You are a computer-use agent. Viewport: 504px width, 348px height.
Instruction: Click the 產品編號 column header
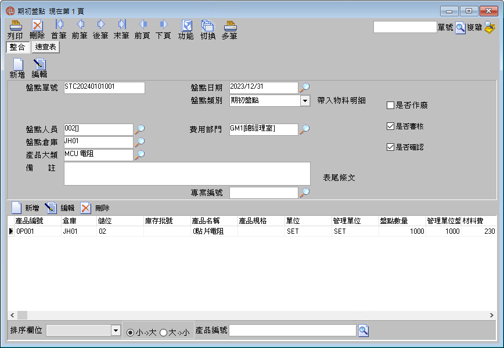(x=38, y=221)
